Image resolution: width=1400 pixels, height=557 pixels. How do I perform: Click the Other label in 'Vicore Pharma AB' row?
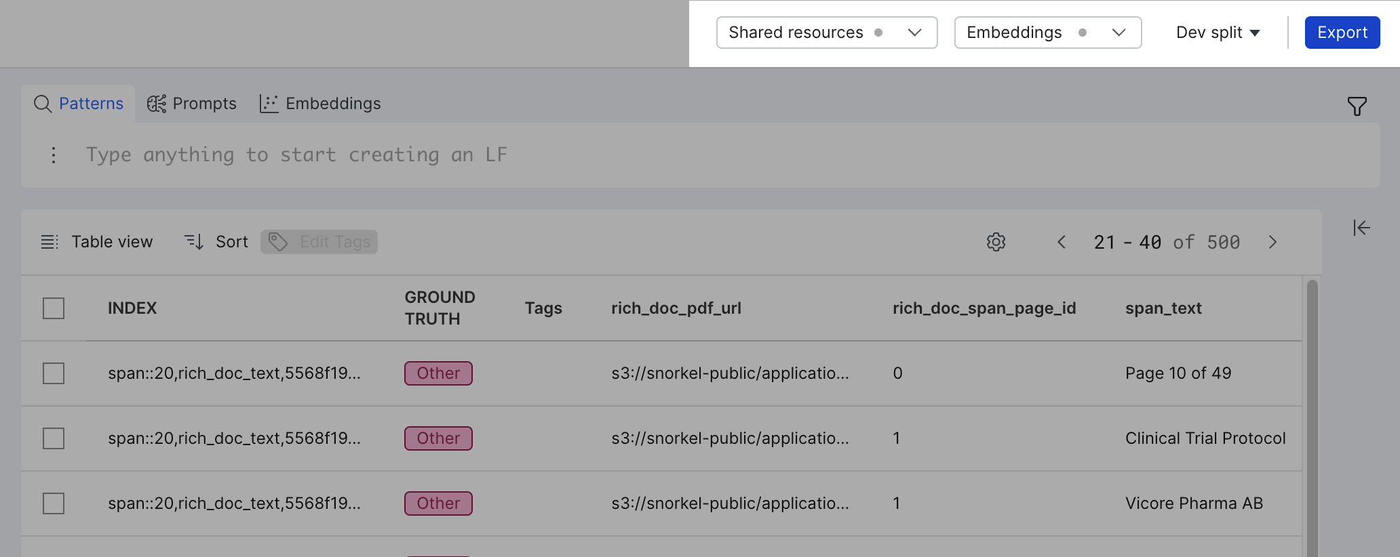(439, 503)
